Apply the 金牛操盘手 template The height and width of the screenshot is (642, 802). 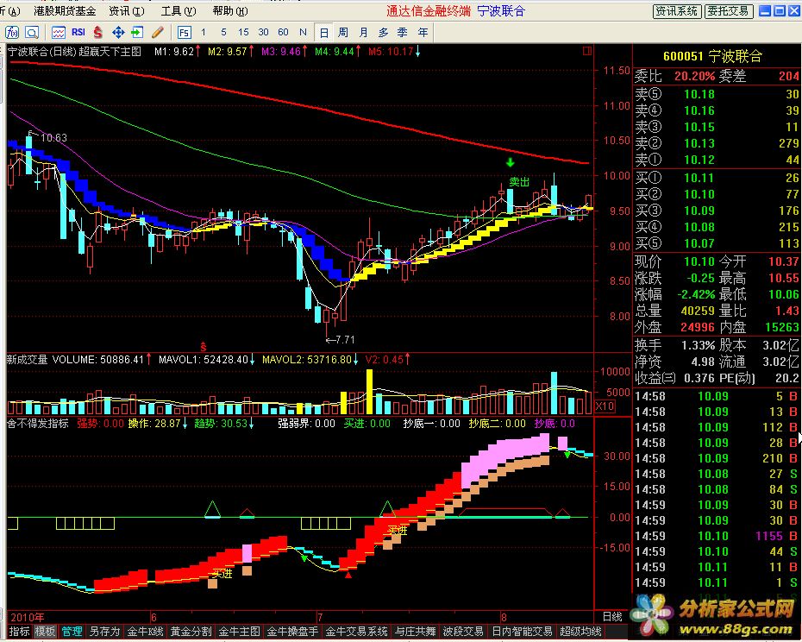click(292, 632)
